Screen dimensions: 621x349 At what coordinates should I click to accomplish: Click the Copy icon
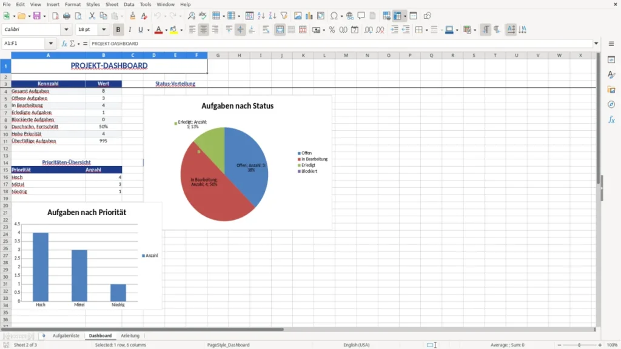[x=103, y=16]
